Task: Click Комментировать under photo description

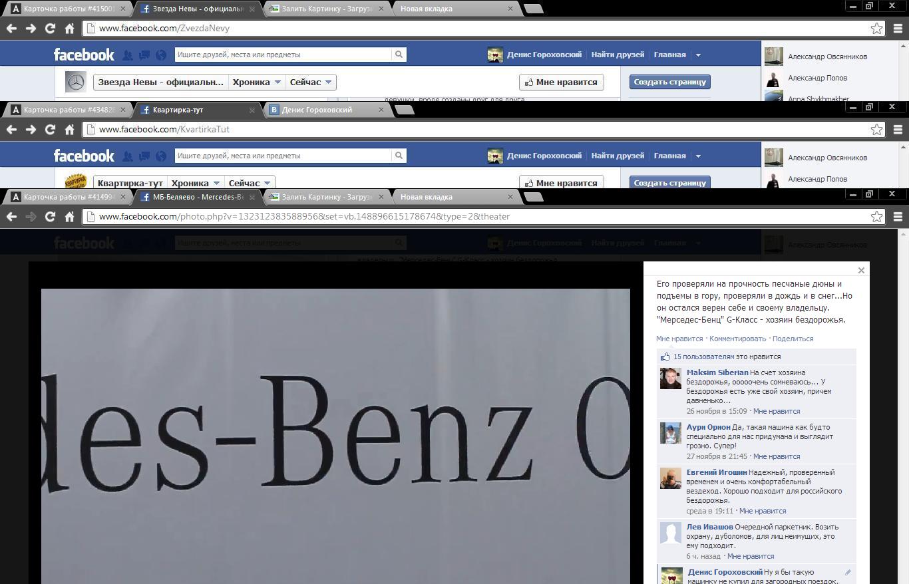Action: [x=737, y=339]
